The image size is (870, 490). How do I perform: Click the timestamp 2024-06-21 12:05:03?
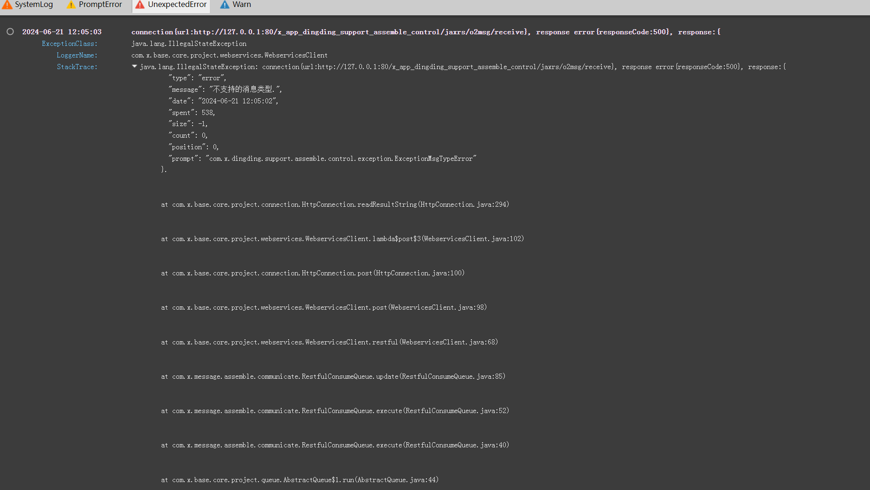[62, 32]
